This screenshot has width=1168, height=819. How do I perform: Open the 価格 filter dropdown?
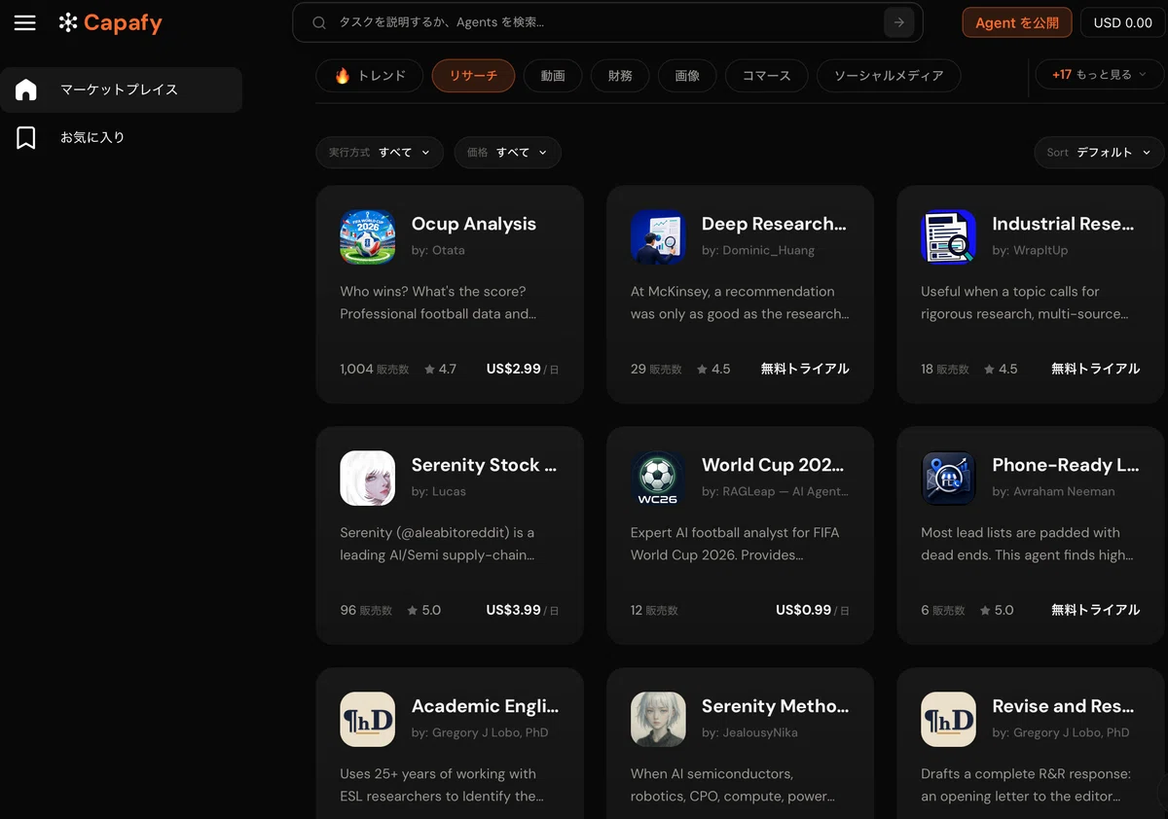tap(507, 153)
